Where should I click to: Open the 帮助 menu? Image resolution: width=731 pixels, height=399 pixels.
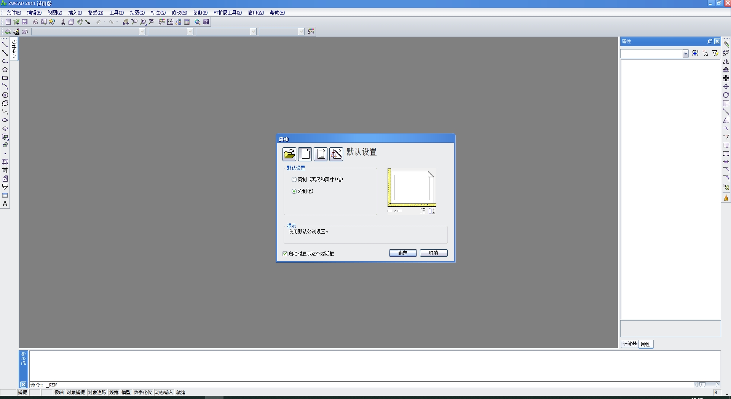click(277, 13)
